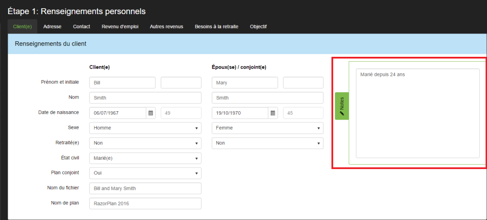487x220 pixels.
Task: Open client birth date calendar picker
Action: pos(151,113)
